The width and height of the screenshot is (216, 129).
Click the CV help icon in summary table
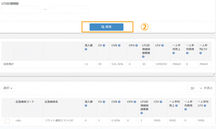click(x=104, y=45)
